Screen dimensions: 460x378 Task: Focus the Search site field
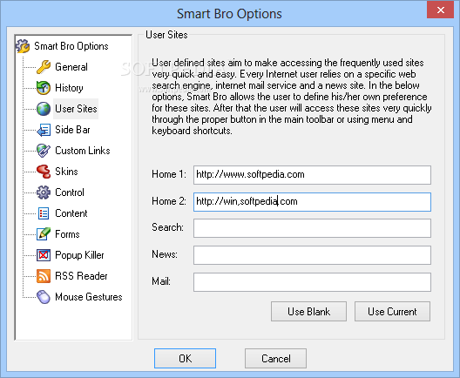pyautogui.click(x=312, y=228)
